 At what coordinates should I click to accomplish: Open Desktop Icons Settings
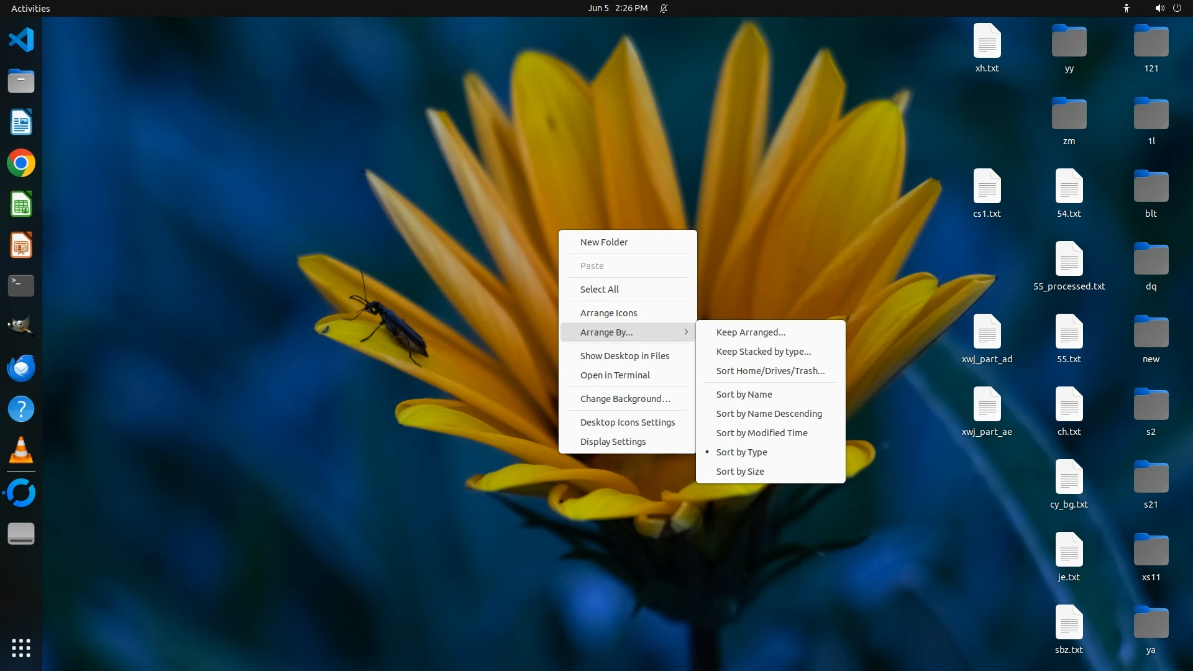click(x=627, y=422)
